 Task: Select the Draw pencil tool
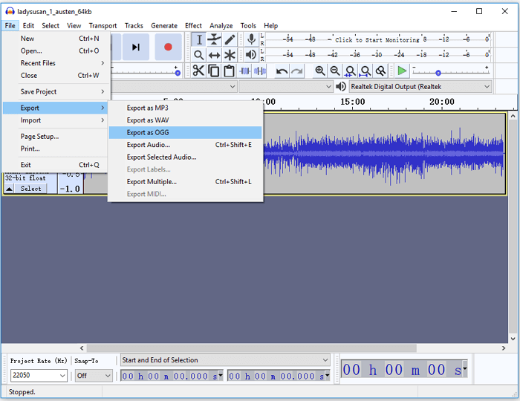(230, 39)
